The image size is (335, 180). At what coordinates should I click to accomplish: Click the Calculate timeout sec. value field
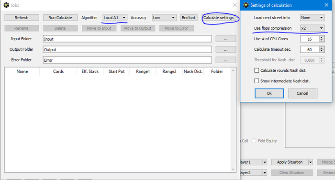pos(310,49)
